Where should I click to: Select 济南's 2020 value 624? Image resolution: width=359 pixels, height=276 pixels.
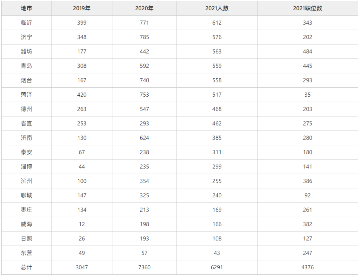(144, 138)
